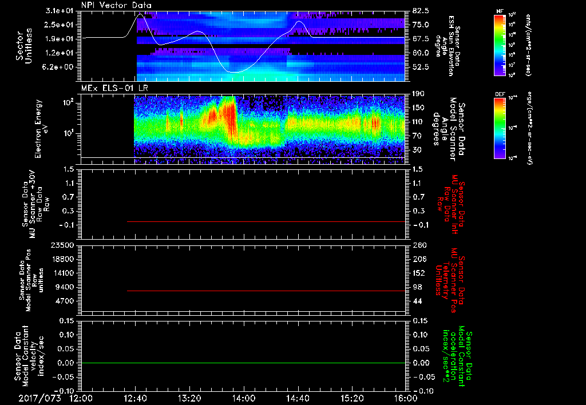Click the green line in the velocity panel

[x=243, y=363]
